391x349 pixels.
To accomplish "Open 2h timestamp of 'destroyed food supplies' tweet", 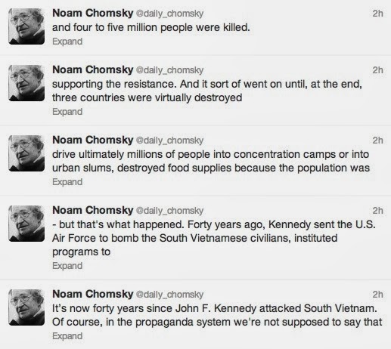I will click(377, 141).
